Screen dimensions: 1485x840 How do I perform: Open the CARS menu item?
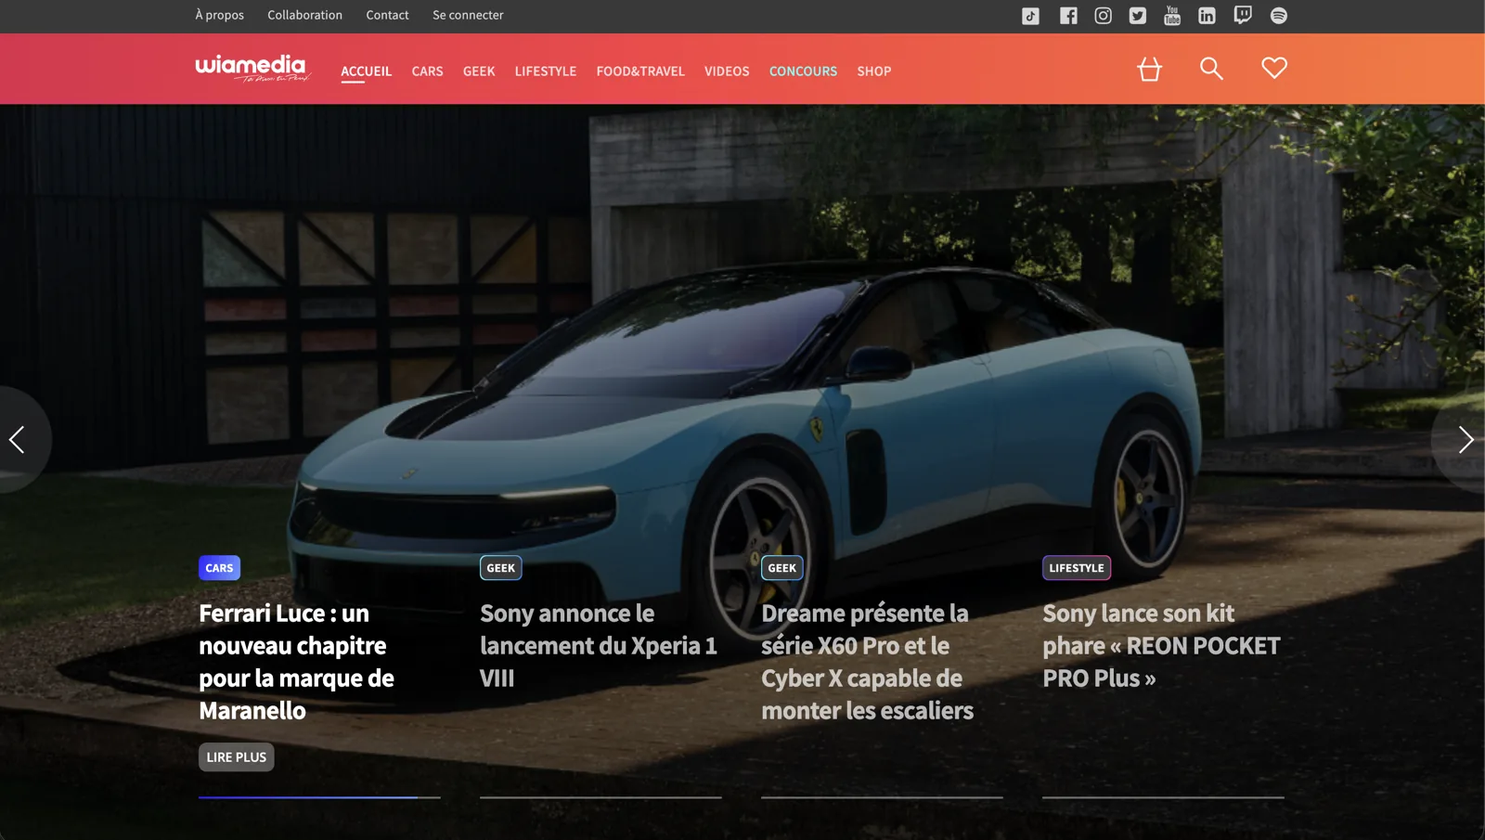pos(427,71)
